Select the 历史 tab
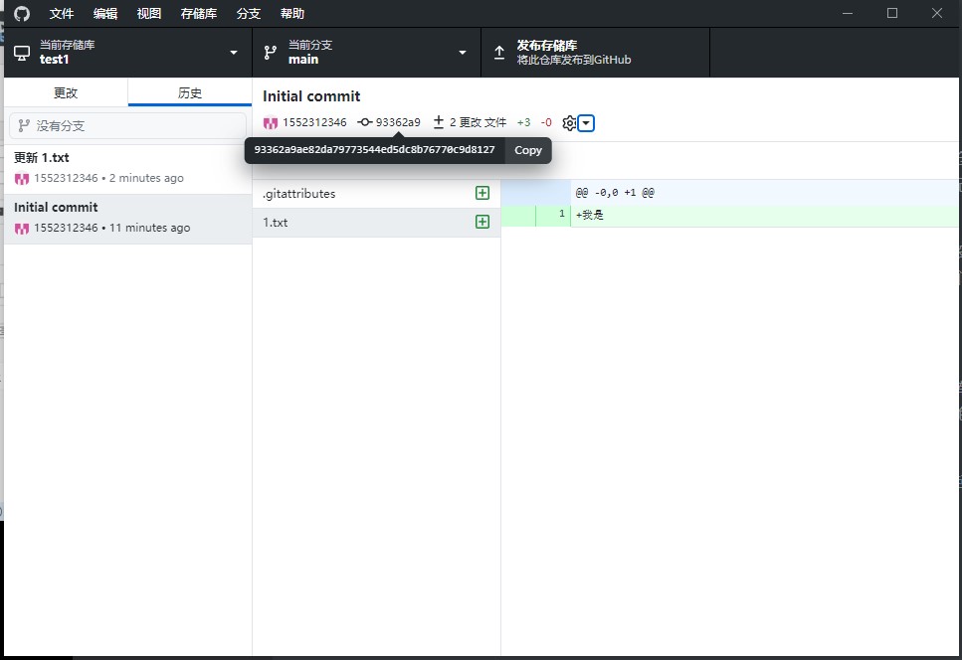Viewport: 962px width, 660px height. tap(190, 92)
